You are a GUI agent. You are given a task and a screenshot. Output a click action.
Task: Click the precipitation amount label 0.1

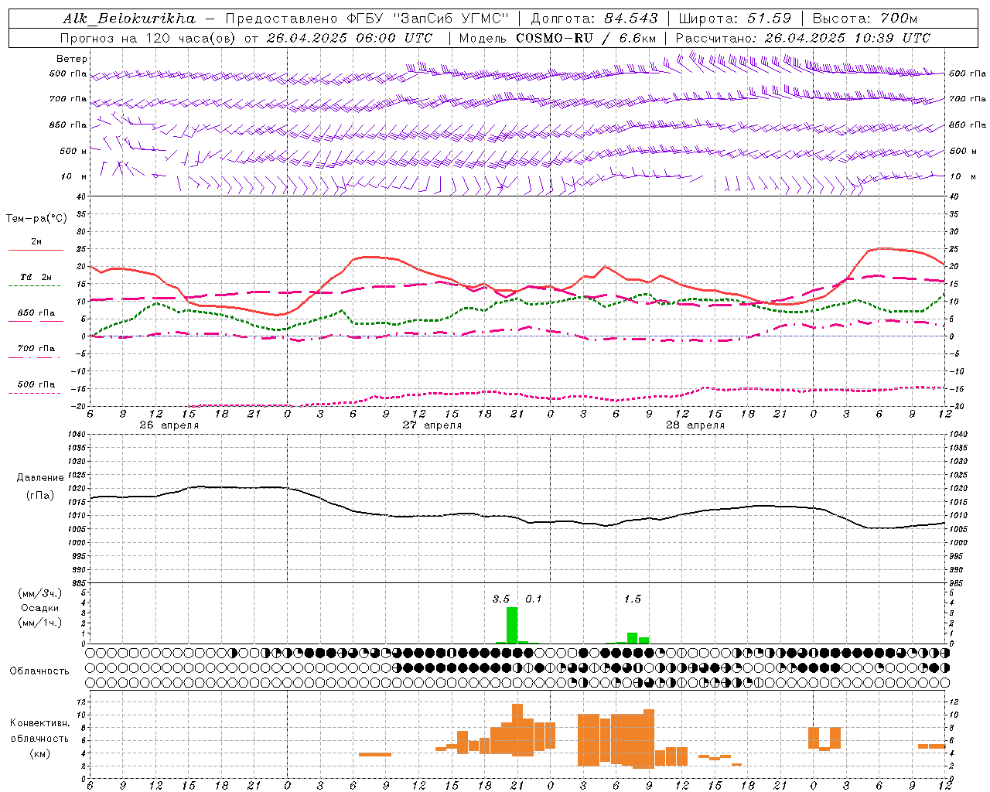(534, 599)
